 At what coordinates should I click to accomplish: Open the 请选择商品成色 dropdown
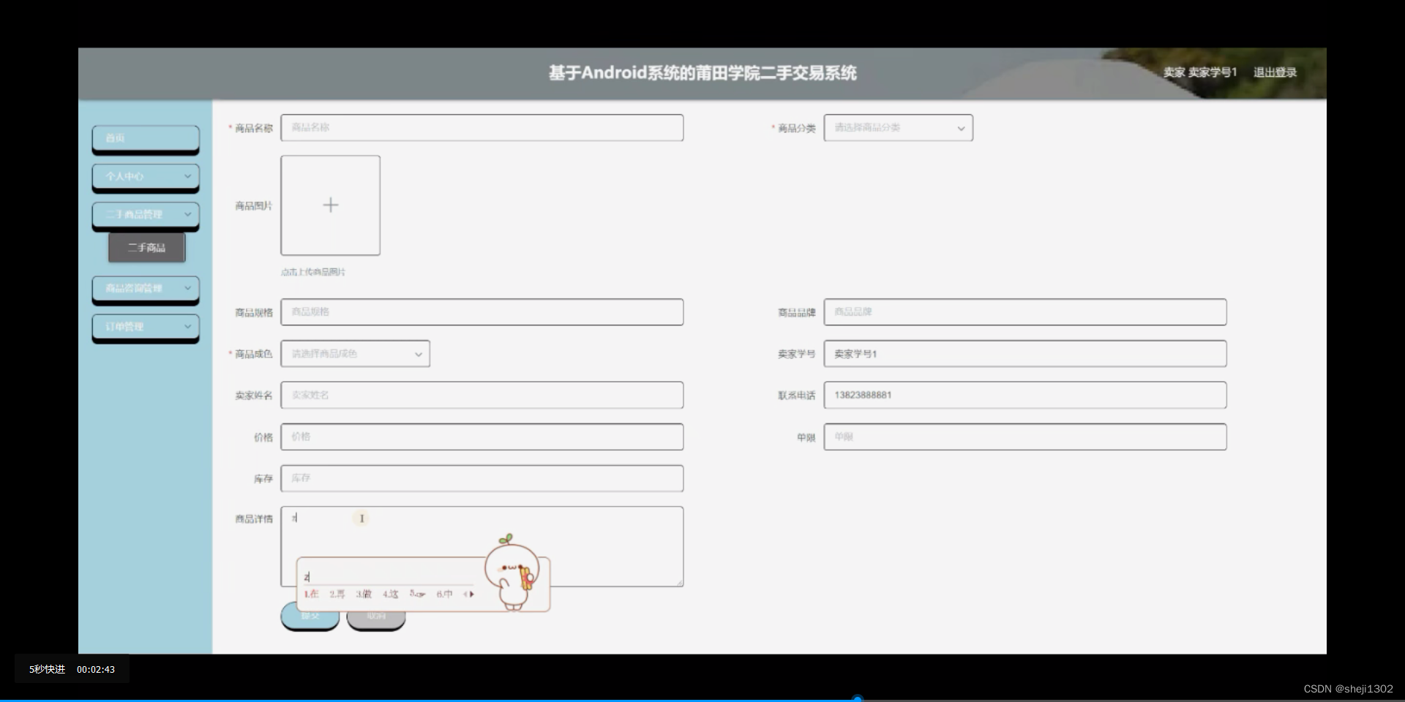click(x=355, y=353)
